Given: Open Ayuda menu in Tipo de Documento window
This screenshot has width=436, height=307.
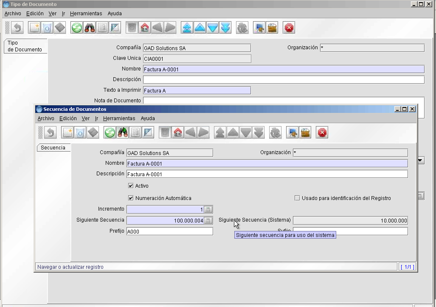Looking at the screenshot, I should tap(115, 14).
